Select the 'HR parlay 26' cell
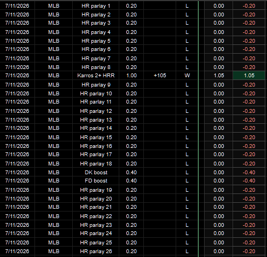The height and width of the screenshot is (257, 267). point(96,252)
